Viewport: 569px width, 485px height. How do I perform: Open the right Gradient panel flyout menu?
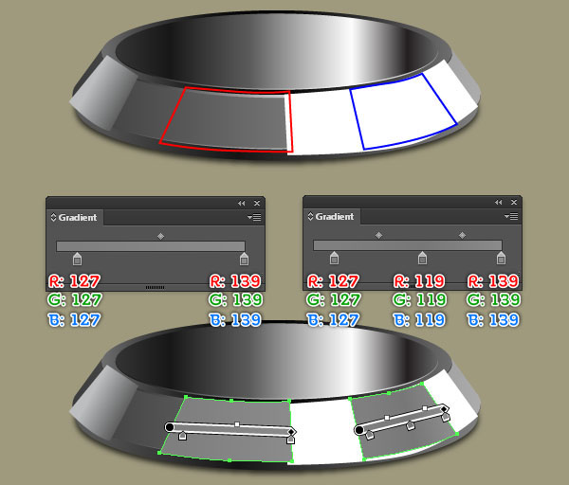pyautogui.click(x=511, y=216)
